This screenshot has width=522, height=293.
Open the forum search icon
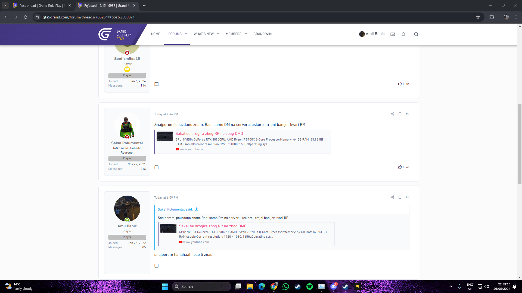416,34
